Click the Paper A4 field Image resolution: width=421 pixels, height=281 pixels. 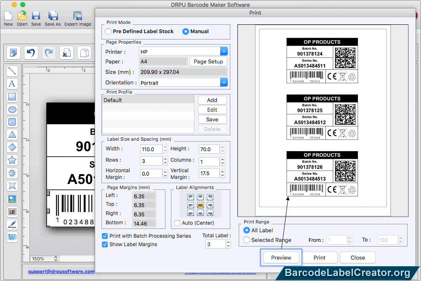tap(163, 61)
